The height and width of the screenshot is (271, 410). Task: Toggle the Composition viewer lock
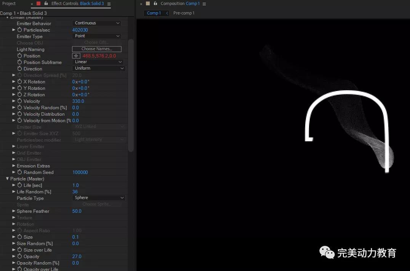tap(155, 3)
